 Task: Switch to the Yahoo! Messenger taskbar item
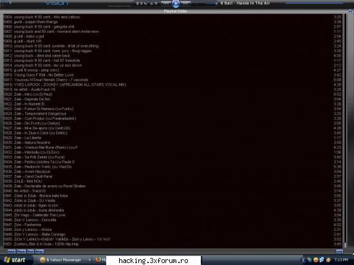click(x=65, y=260)
